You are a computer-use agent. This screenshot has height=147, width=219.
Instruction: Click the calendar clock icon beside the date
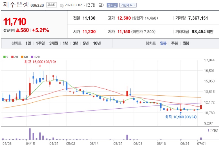62,5
